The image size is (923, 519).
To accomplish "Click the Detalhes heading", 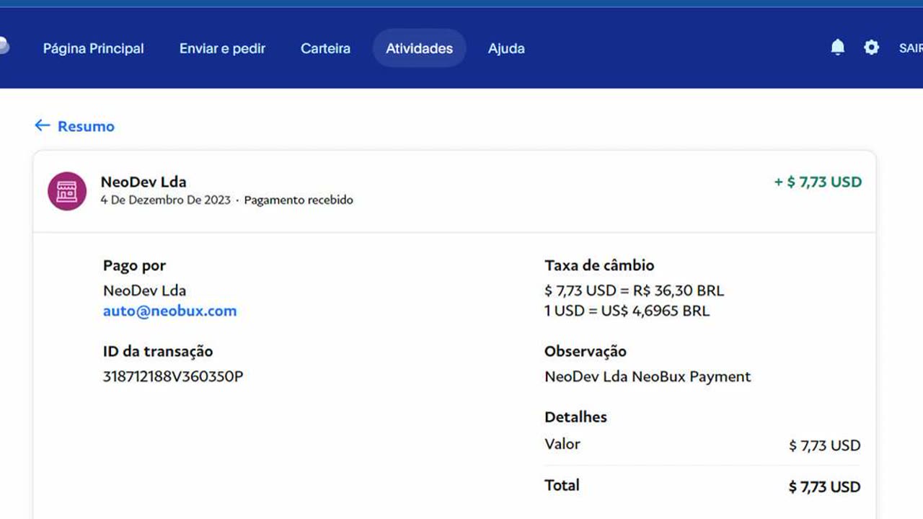I will [x=576, y=417].
